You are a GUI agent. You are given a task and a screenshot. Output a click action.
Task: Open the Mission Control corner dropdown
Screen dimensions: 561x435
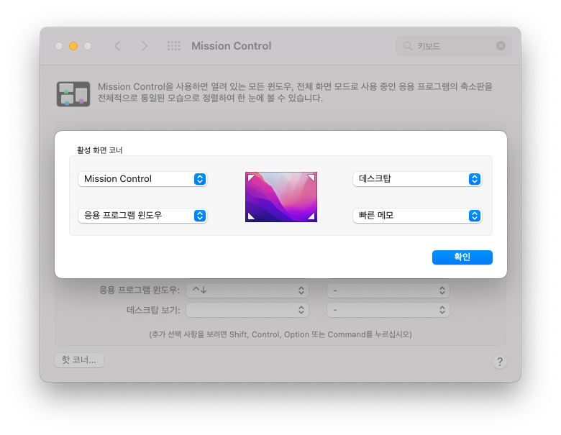point(142,179)
